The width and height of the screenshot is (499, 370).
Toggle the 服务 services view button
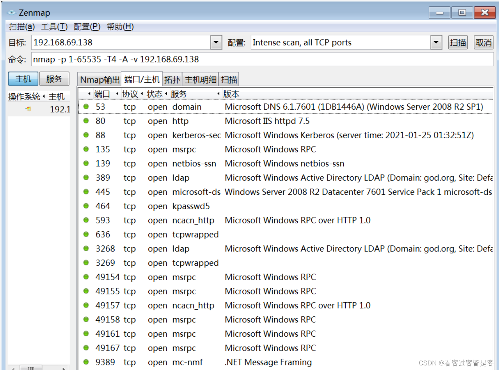54,79
